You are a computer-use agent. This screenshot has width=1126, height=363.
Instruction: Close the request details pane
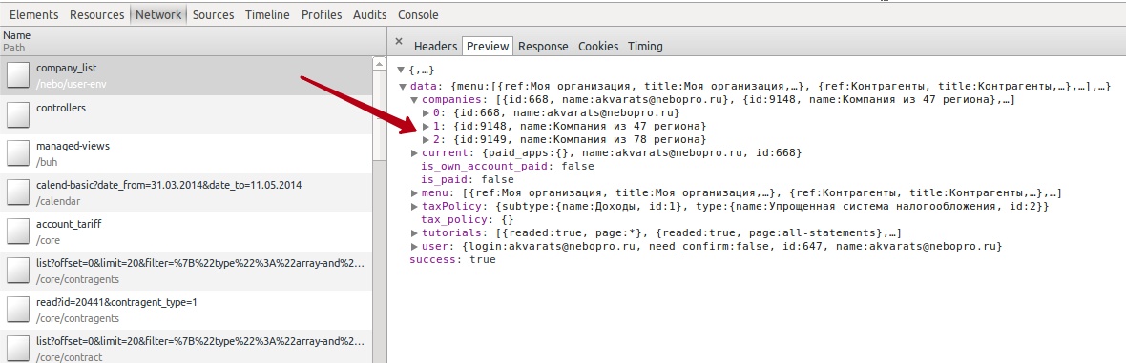[399, 42]
